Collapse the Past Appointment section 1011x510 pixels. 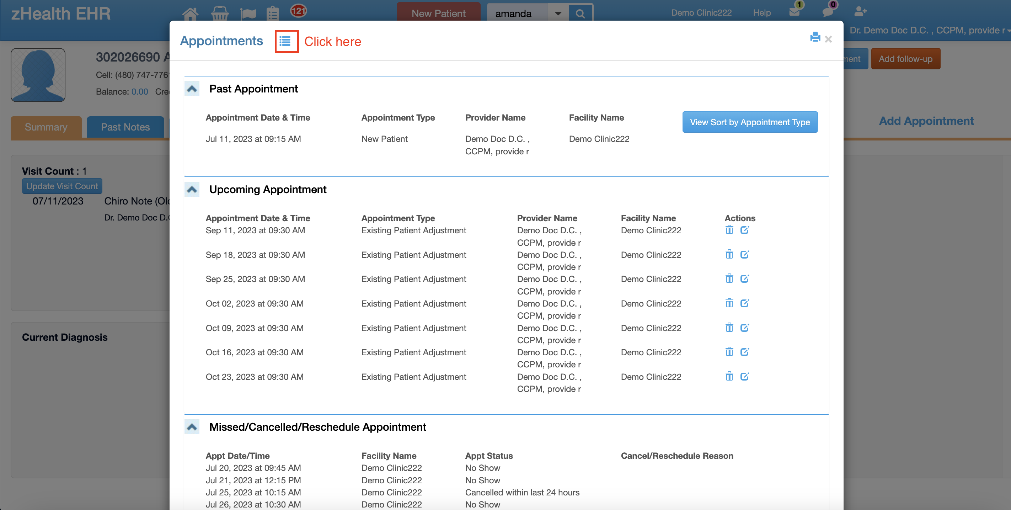192,89
